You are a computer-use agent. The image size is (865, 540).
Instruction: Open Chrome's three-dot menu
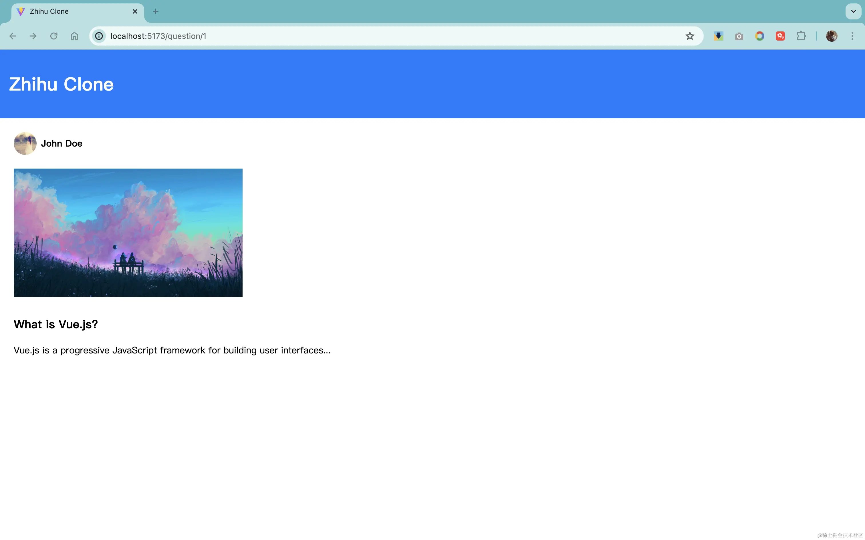[x=852, y=36]
